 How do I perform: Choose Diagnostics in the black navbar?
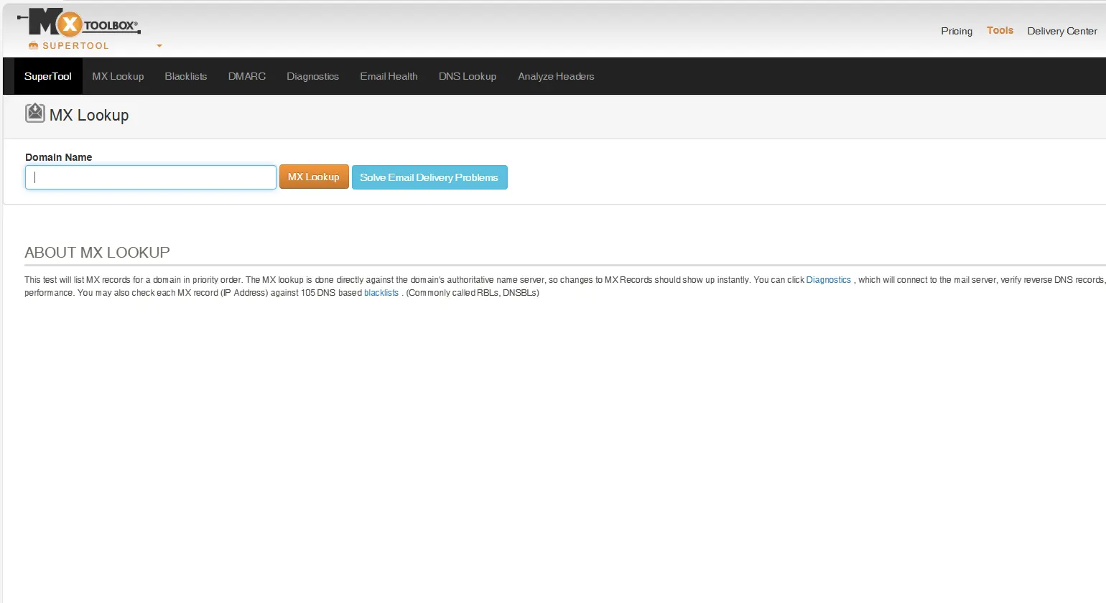tap(312, 76)
